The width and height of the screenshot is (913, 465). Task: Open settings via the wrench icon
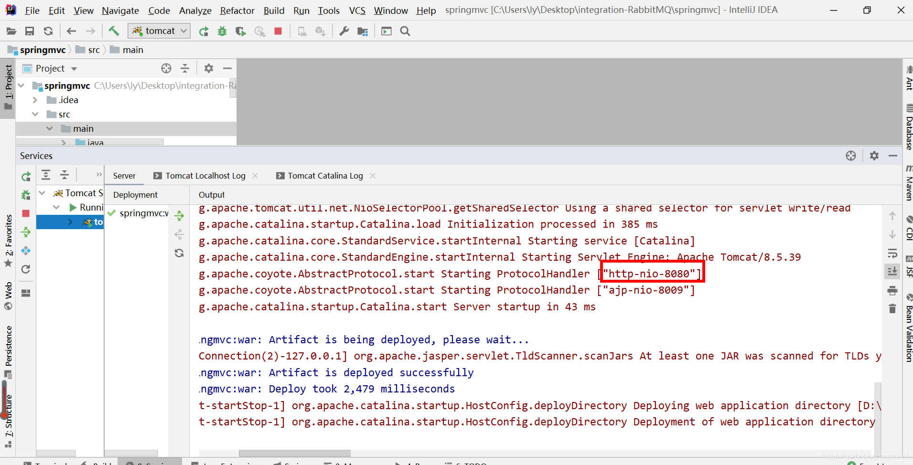coord(344,32)
